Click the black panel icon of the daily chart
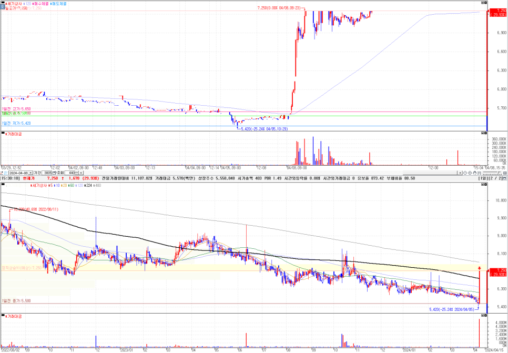 pyautogui.click(x=3, y=184)
